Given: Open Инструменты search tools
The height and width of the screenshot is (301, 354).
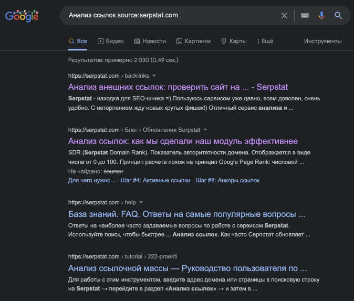Looking at the screenshot, I should click(x=322, y=41).
